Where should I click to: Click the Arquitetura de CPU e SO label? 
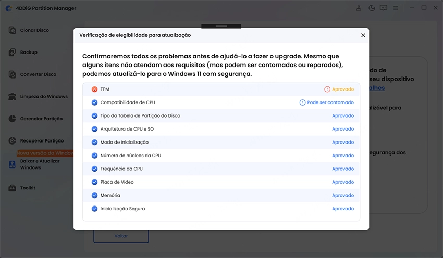tap(127, 129)
